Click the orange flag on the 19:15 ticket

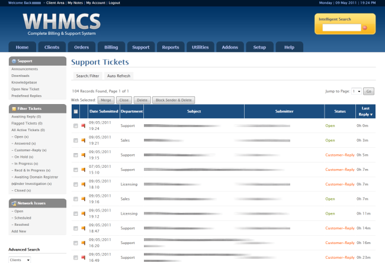coord(84,155)
